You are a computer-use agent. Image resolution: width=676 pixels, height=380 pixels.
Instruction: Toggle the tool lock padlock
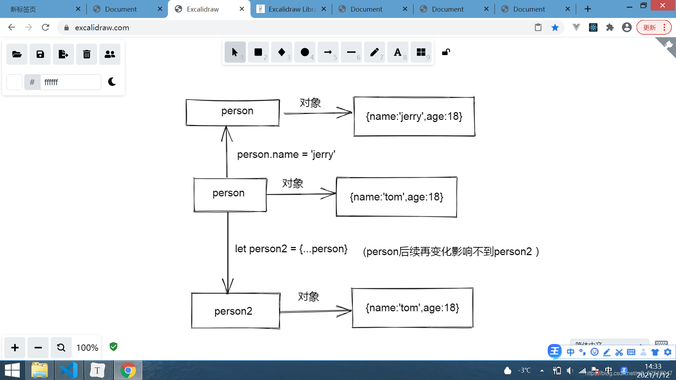coord(446,52)
